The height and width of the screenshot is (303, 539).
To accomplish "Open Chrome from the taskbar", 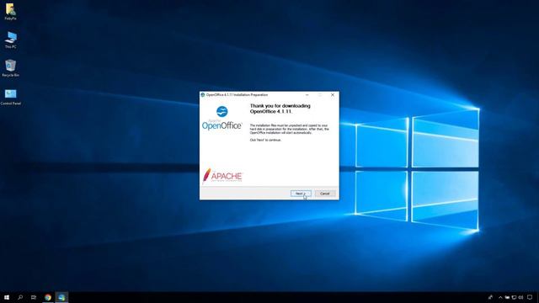I will point(48,297).
